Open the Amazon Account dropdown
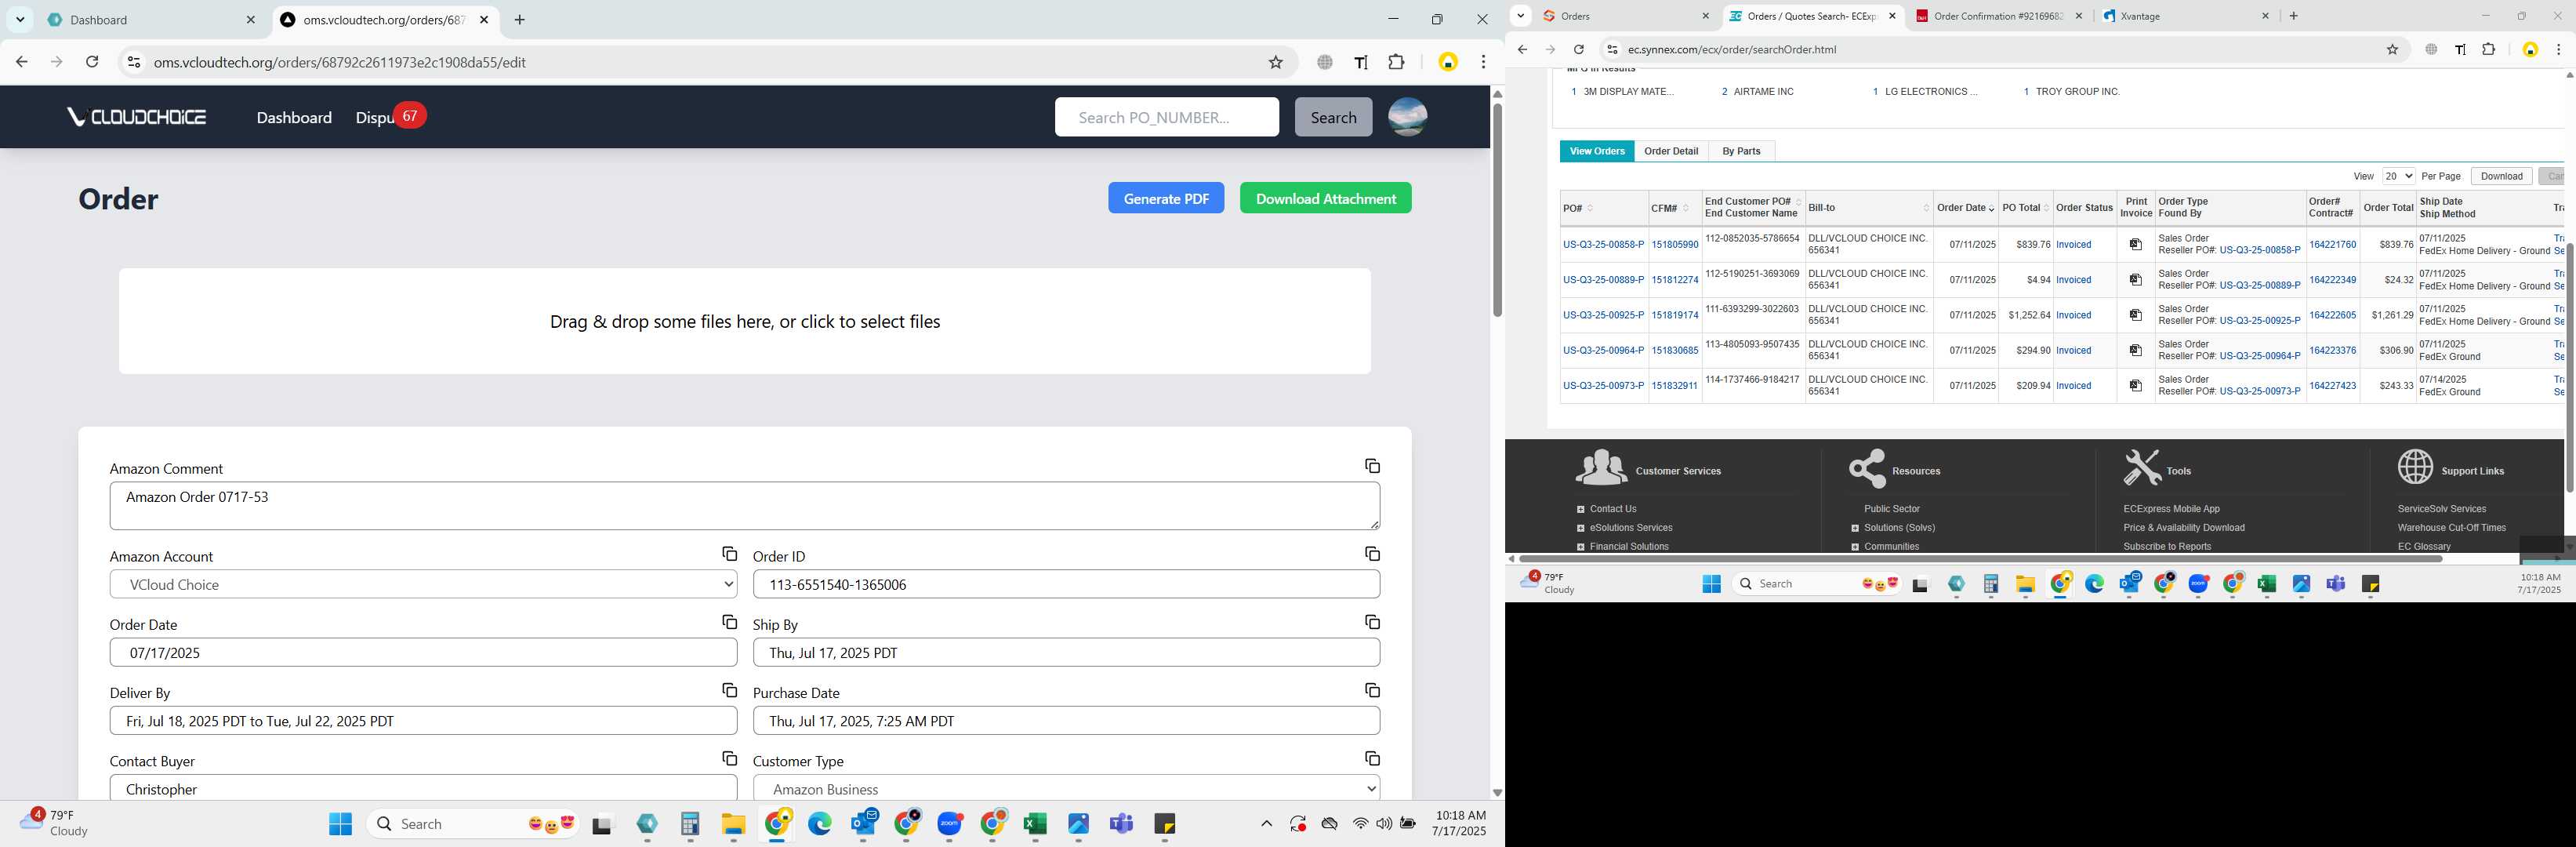The image size is (2576, 847). 423,584
